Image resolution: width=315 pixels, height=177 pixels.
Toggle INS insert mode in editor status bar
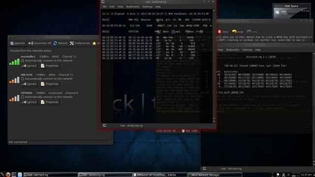coord(188,131)
